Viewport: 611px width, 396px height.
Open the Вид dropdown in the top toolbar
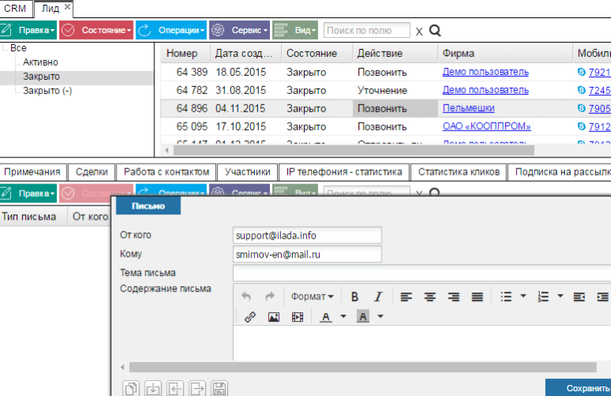[295, 30]
